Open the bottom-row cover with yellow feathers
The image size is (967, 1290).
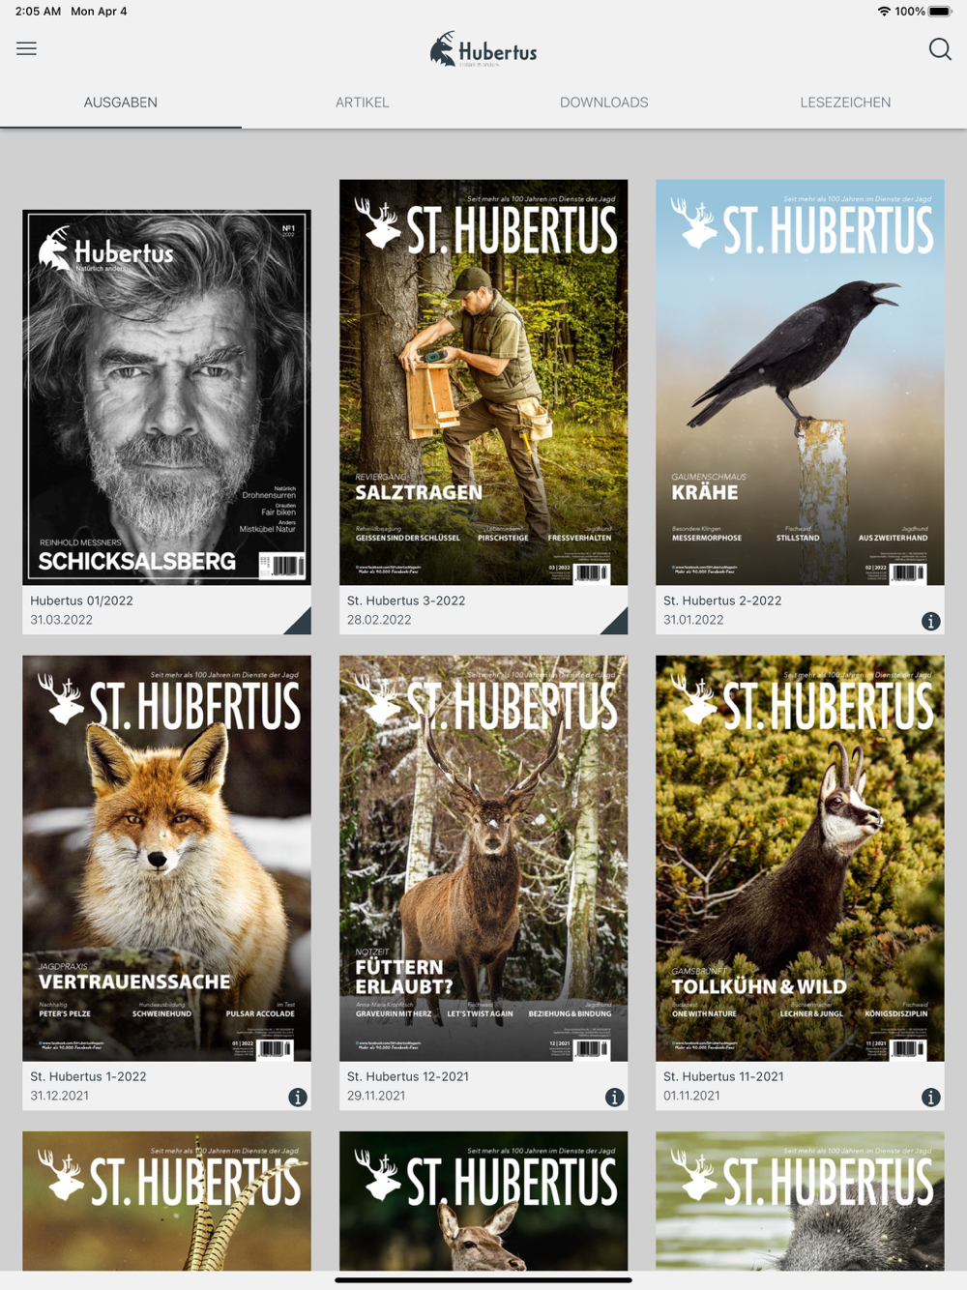[x=167, y=1201]
